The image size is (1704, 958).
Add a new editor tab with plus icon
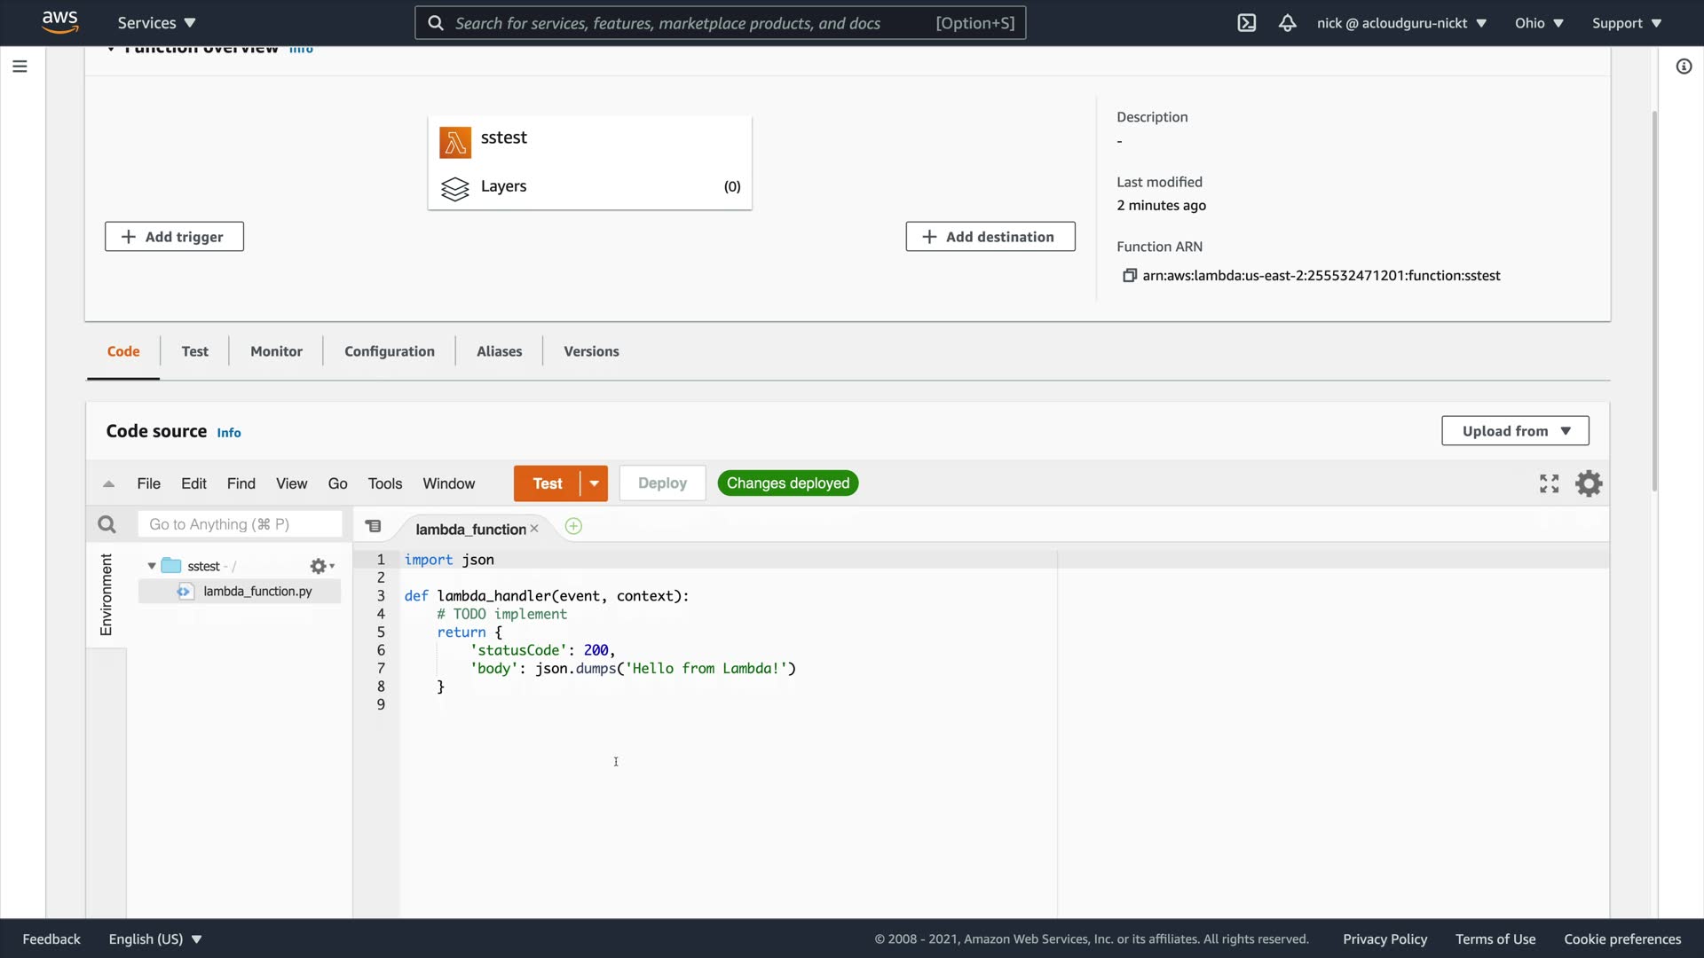pos(573,527)
